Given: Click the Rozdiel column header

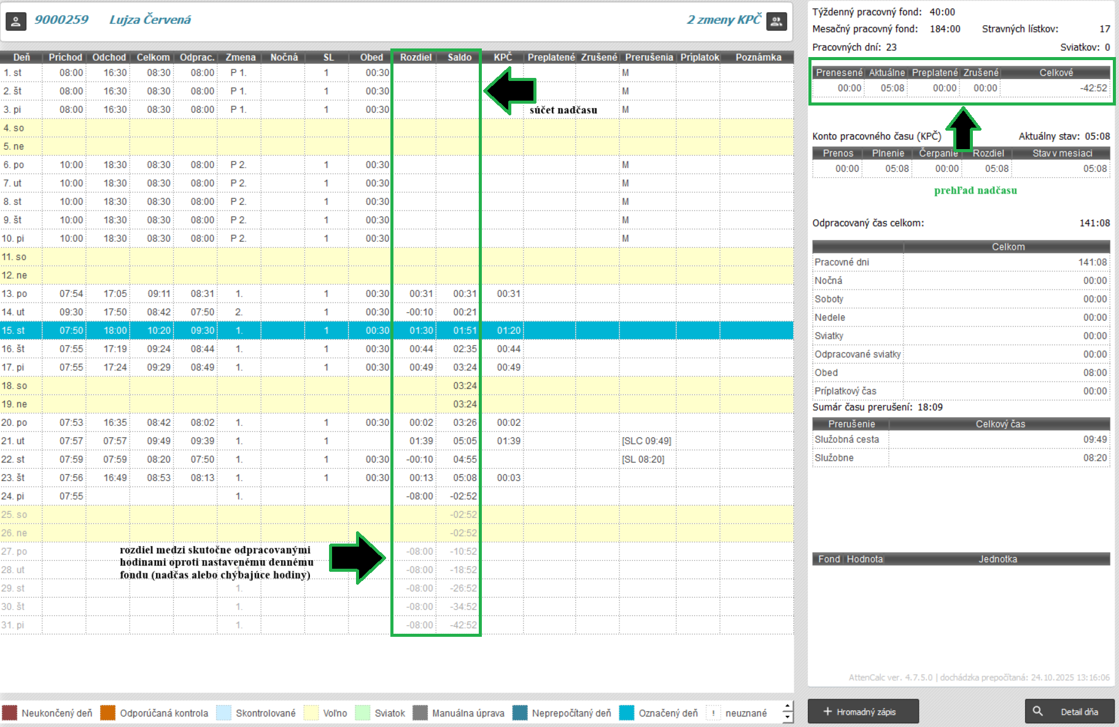Looking at the screenshot, I should click(x=416, y=57).
